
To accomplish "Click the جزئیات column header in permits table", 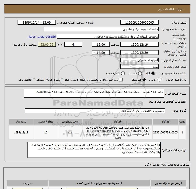I will [27, 183].
